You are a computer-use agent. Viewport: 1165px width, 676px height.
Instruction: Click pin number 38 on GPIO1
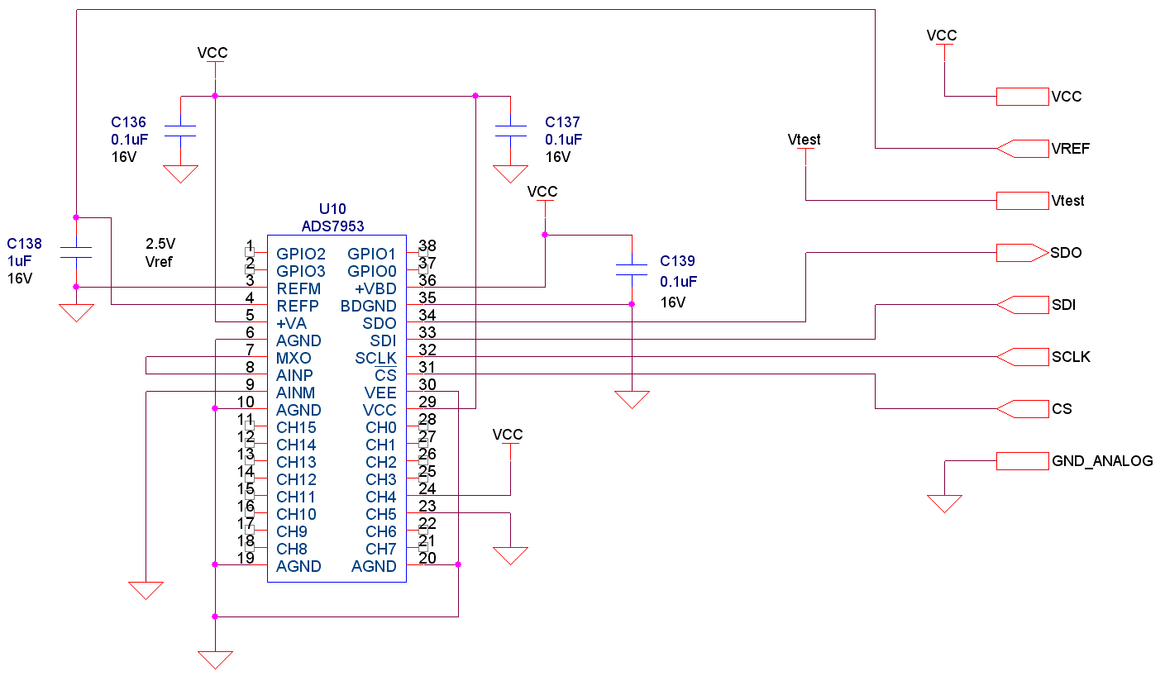tap(427, 245)
